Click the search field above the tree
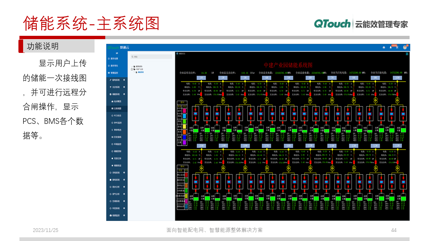This screenshot has width=429, height=241. 151,57
